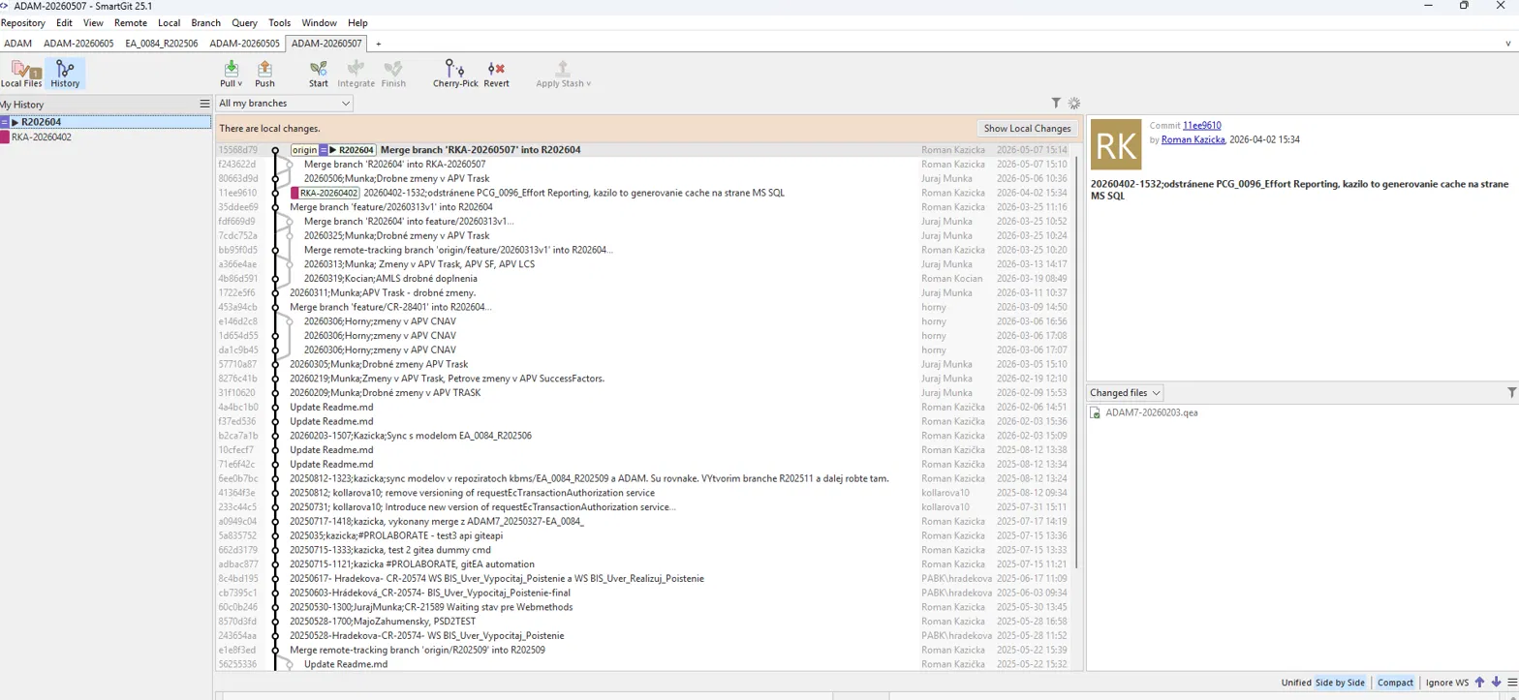This screenshot has height=700, width=1519.
Task: Select the R202604 branch in My History
Action: [106, 122]
